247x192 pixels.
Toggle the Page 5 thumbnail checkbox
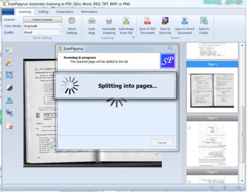pos(189,128)
